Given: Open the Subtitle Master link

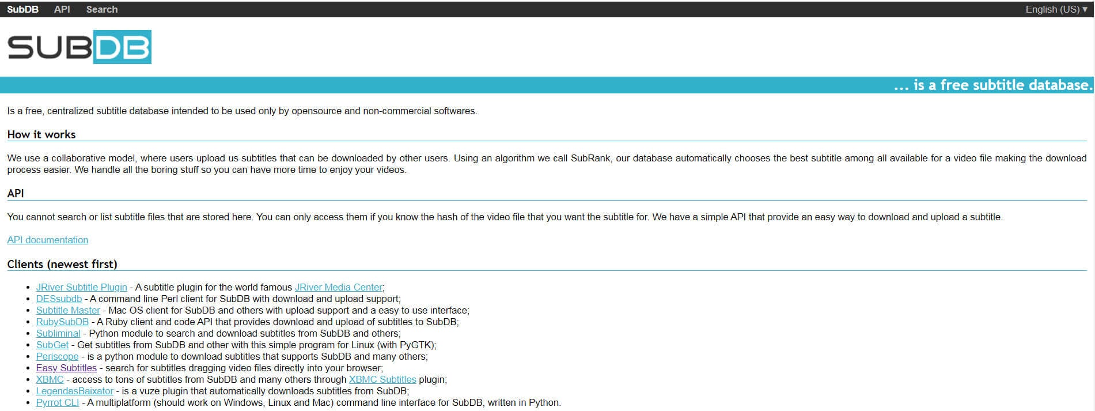Looking at the screenshot, I should (x=68, y=310).
